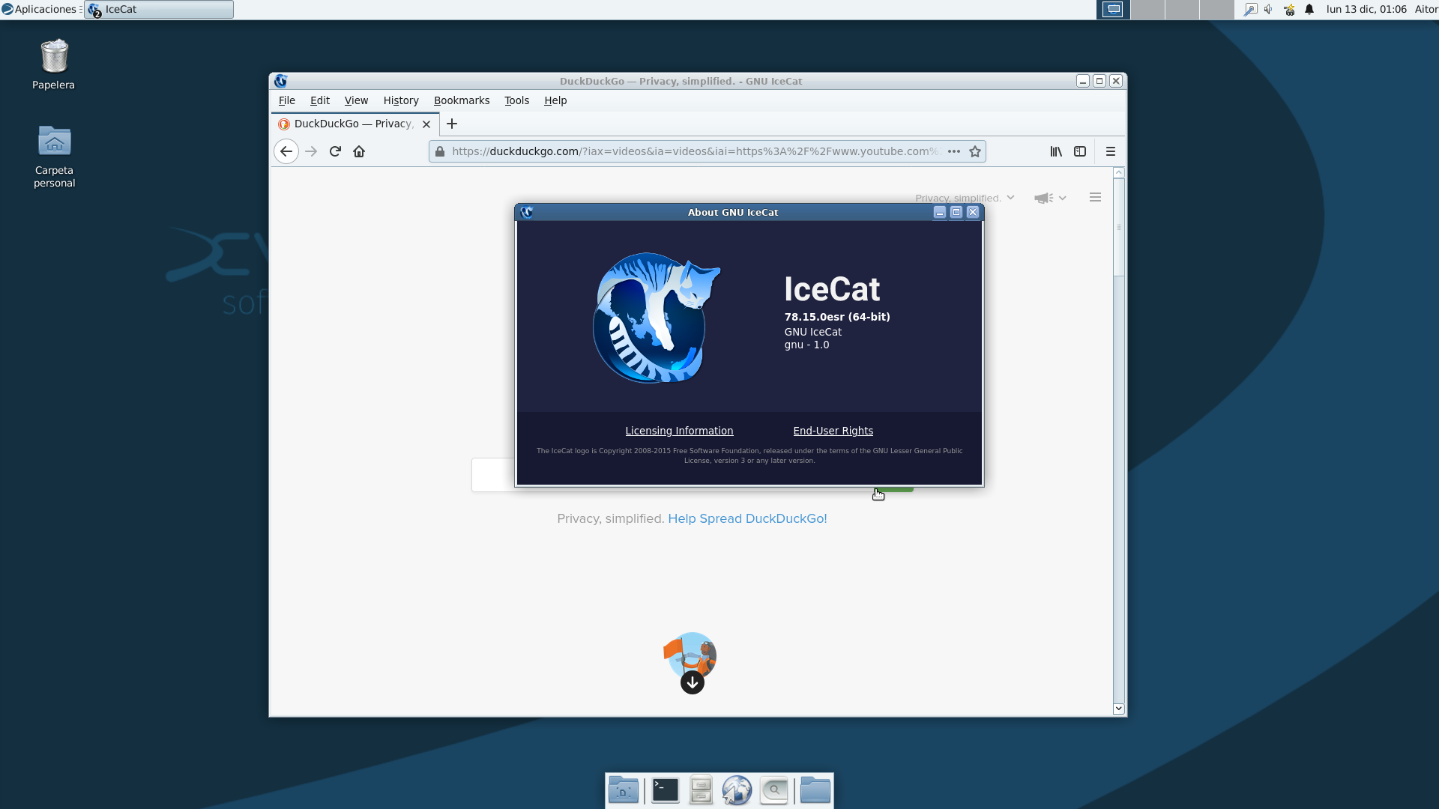
Task: Toggle the sidebar view icon
Action: (x=1080, y=151)
